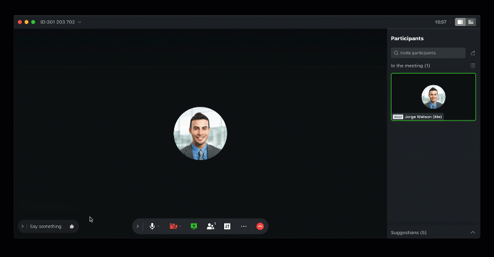The image size is (494, 257).
Task: Click the Participants panel heading
Action: pos(407,38)
